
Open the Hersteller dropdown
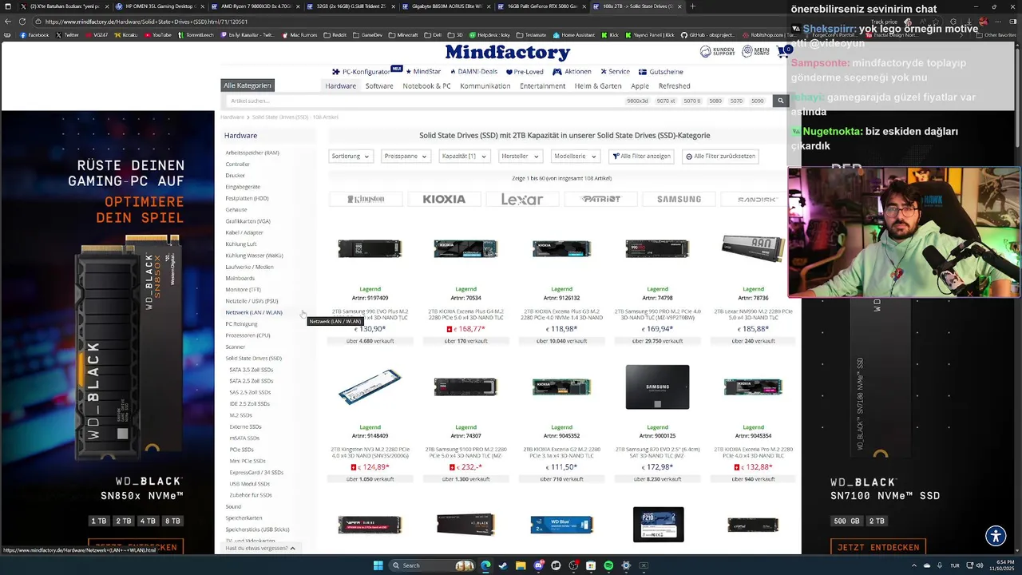click(x=520, y=157)
